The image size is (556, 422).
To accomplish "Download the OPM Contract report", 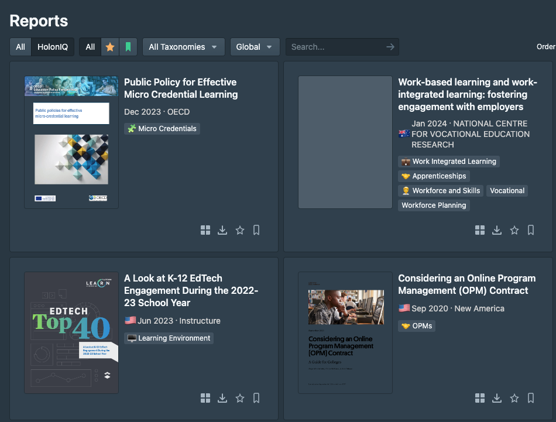I will pyautogui.click(x=497, y=398).
